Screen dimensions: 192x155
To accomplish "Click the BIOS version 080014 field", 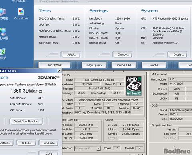I will coord(180,115).
